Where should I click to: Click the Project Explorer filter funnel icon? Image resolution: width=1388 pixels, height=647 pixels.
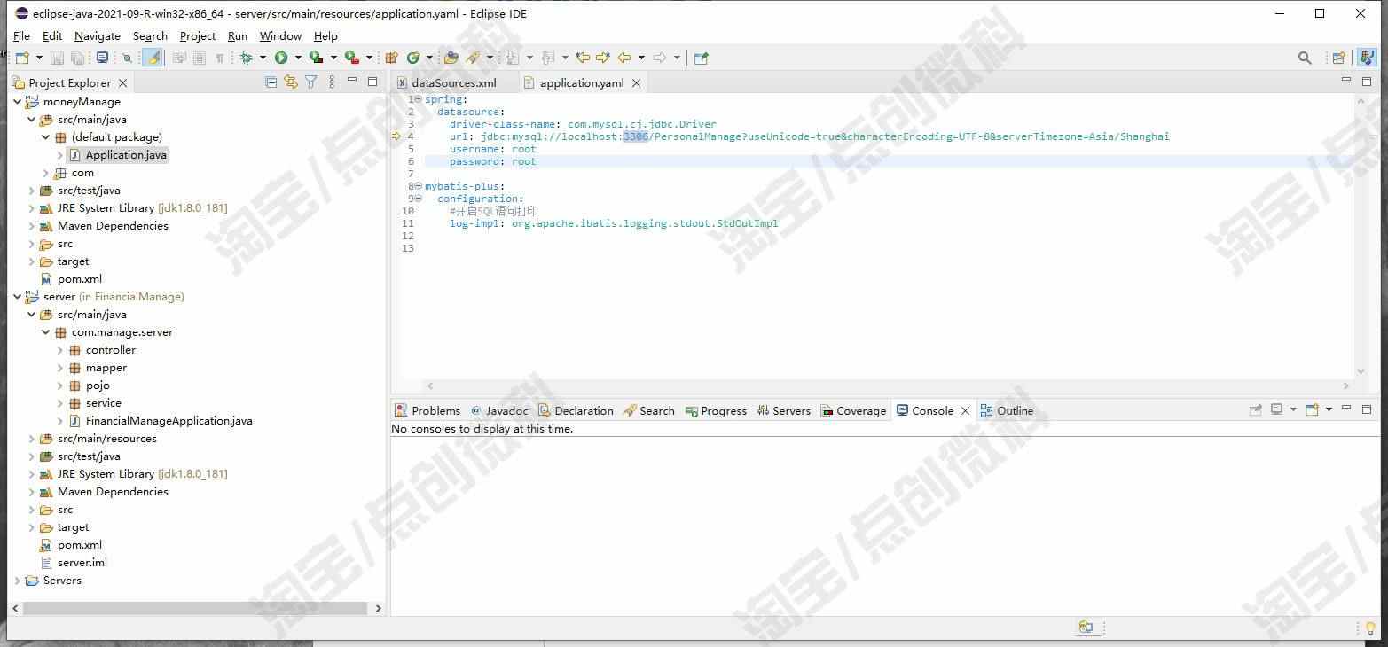pos(311,82)
